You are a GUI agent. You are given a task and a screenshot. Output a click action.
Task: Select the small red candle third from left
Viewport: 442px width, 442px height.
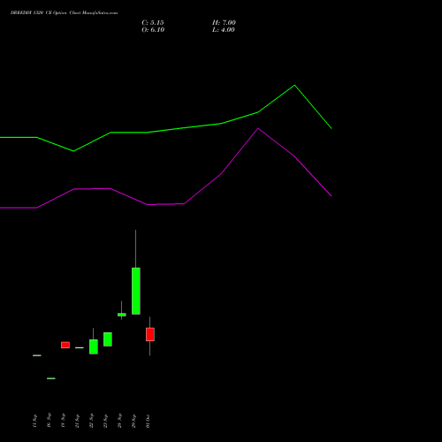(65, 345)
